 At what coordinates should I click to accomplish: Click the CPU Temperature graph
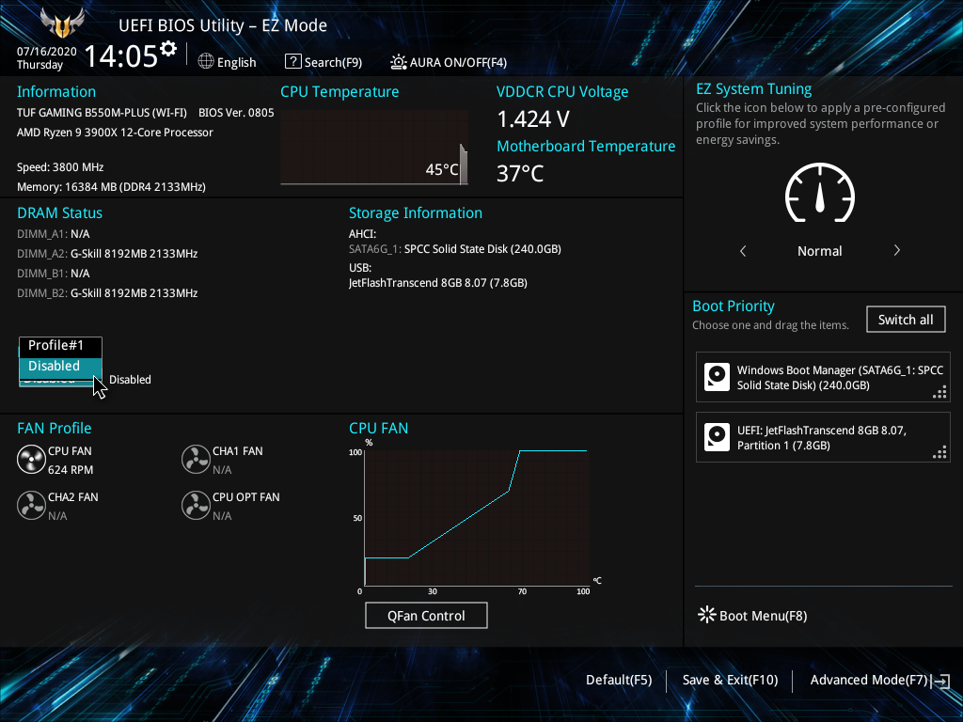[374, 148]
